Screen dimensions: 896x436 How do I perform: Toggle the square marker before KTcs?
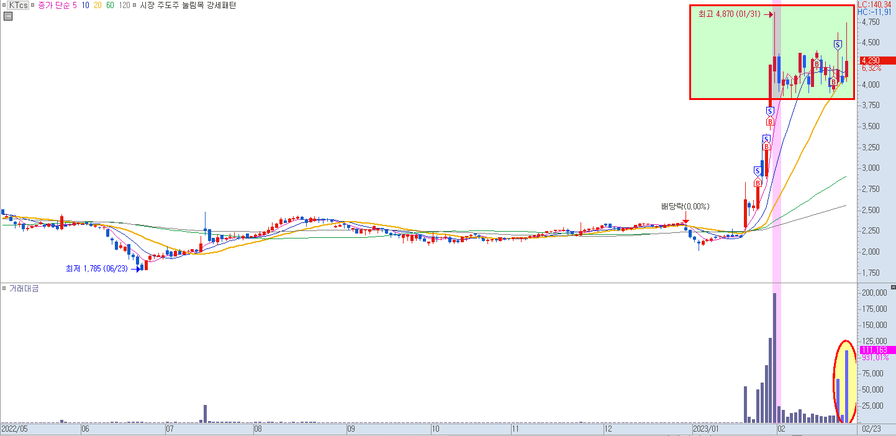(4, 5)
